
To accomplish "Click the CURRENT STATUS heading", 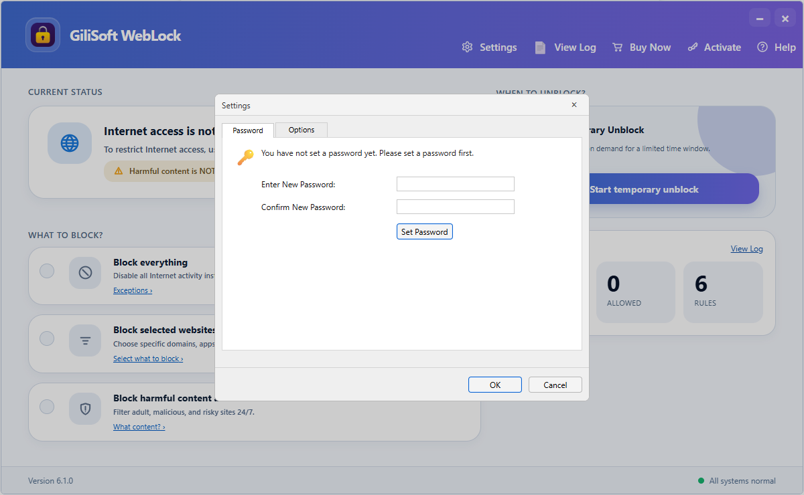I will (65, 92).
